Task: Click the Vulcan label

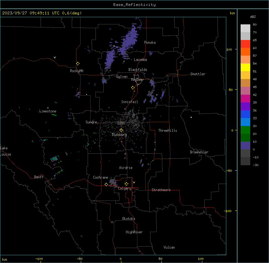Action: 169,247
